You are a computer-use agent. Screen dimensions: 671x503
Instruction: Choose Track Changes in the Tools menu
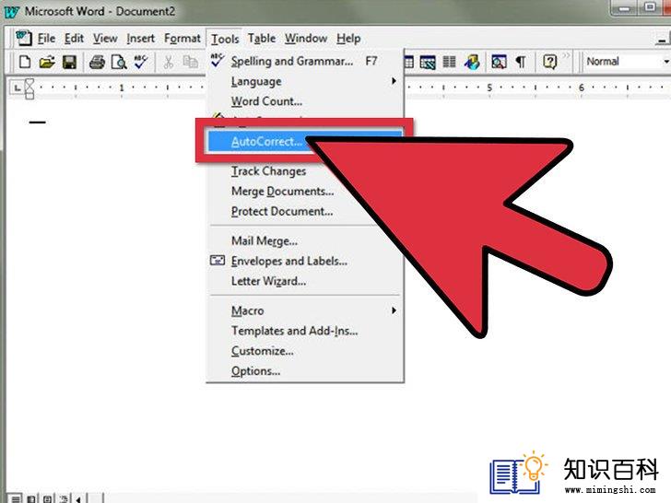pos(269,171)
